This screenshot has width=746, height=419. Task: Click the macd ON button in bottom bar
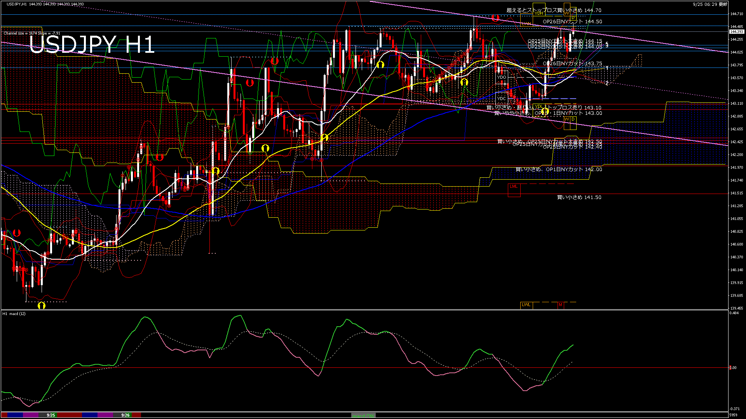[363, 415]
